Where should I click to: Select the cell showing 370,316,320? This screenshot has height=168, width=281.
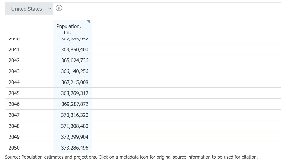(75, 115)
